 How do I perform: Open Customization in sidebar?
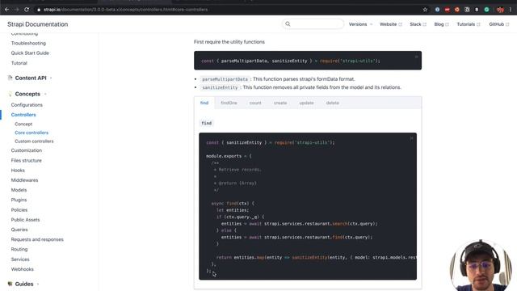pos(27,150)
